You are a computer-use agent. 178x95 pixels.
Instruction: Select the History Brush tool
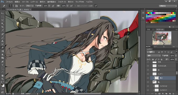tap(3, 44)
